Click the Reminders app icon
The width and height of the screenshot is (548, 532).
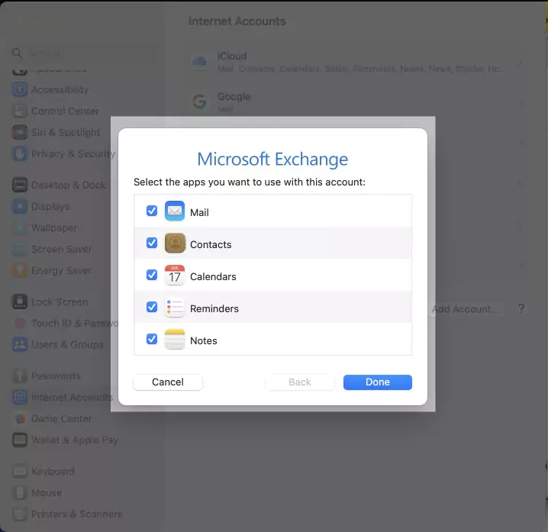click(175, 308)
